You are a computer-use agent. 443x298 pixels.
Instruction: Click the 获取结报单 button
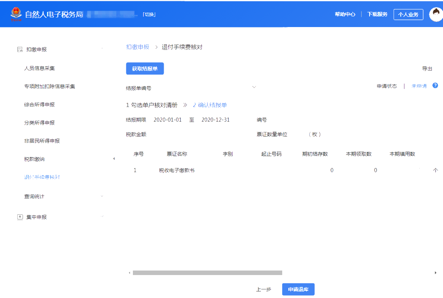tap(145, 68)
